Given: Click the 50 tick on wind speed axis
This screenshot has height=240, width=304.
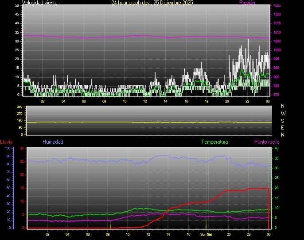Looking at the screenshot, I should pos(17,5).
